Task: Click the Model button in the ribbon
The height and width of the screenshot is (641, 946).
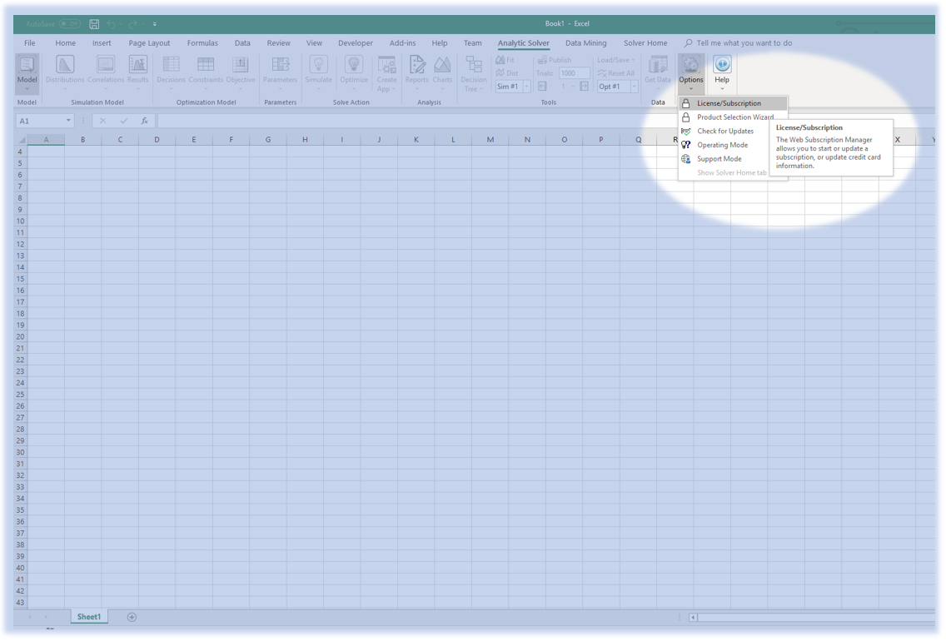Action: 27,73
